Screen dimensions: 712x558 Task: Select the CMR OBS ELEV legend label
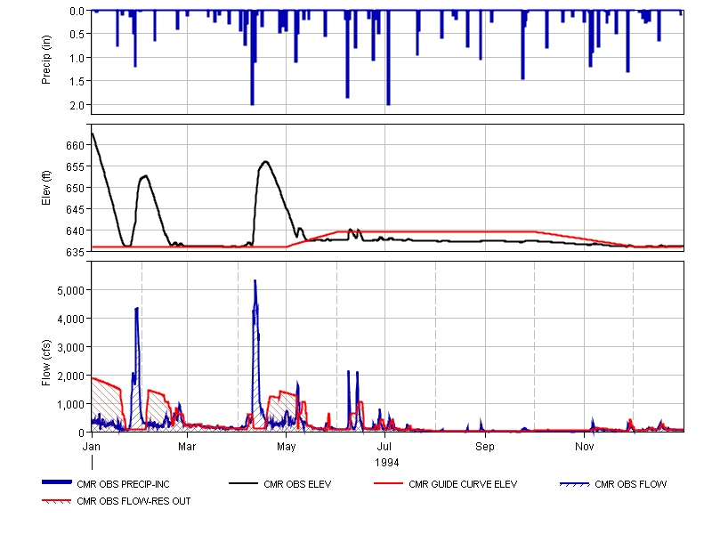pyautogui.click(x=297, y=485)
